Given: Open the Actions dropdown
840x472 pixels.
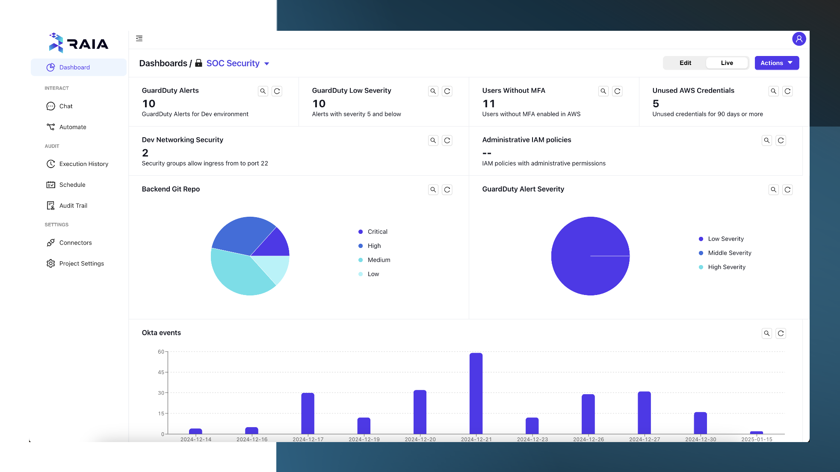Looking at the screenshot, I should [x=776, y=63].
